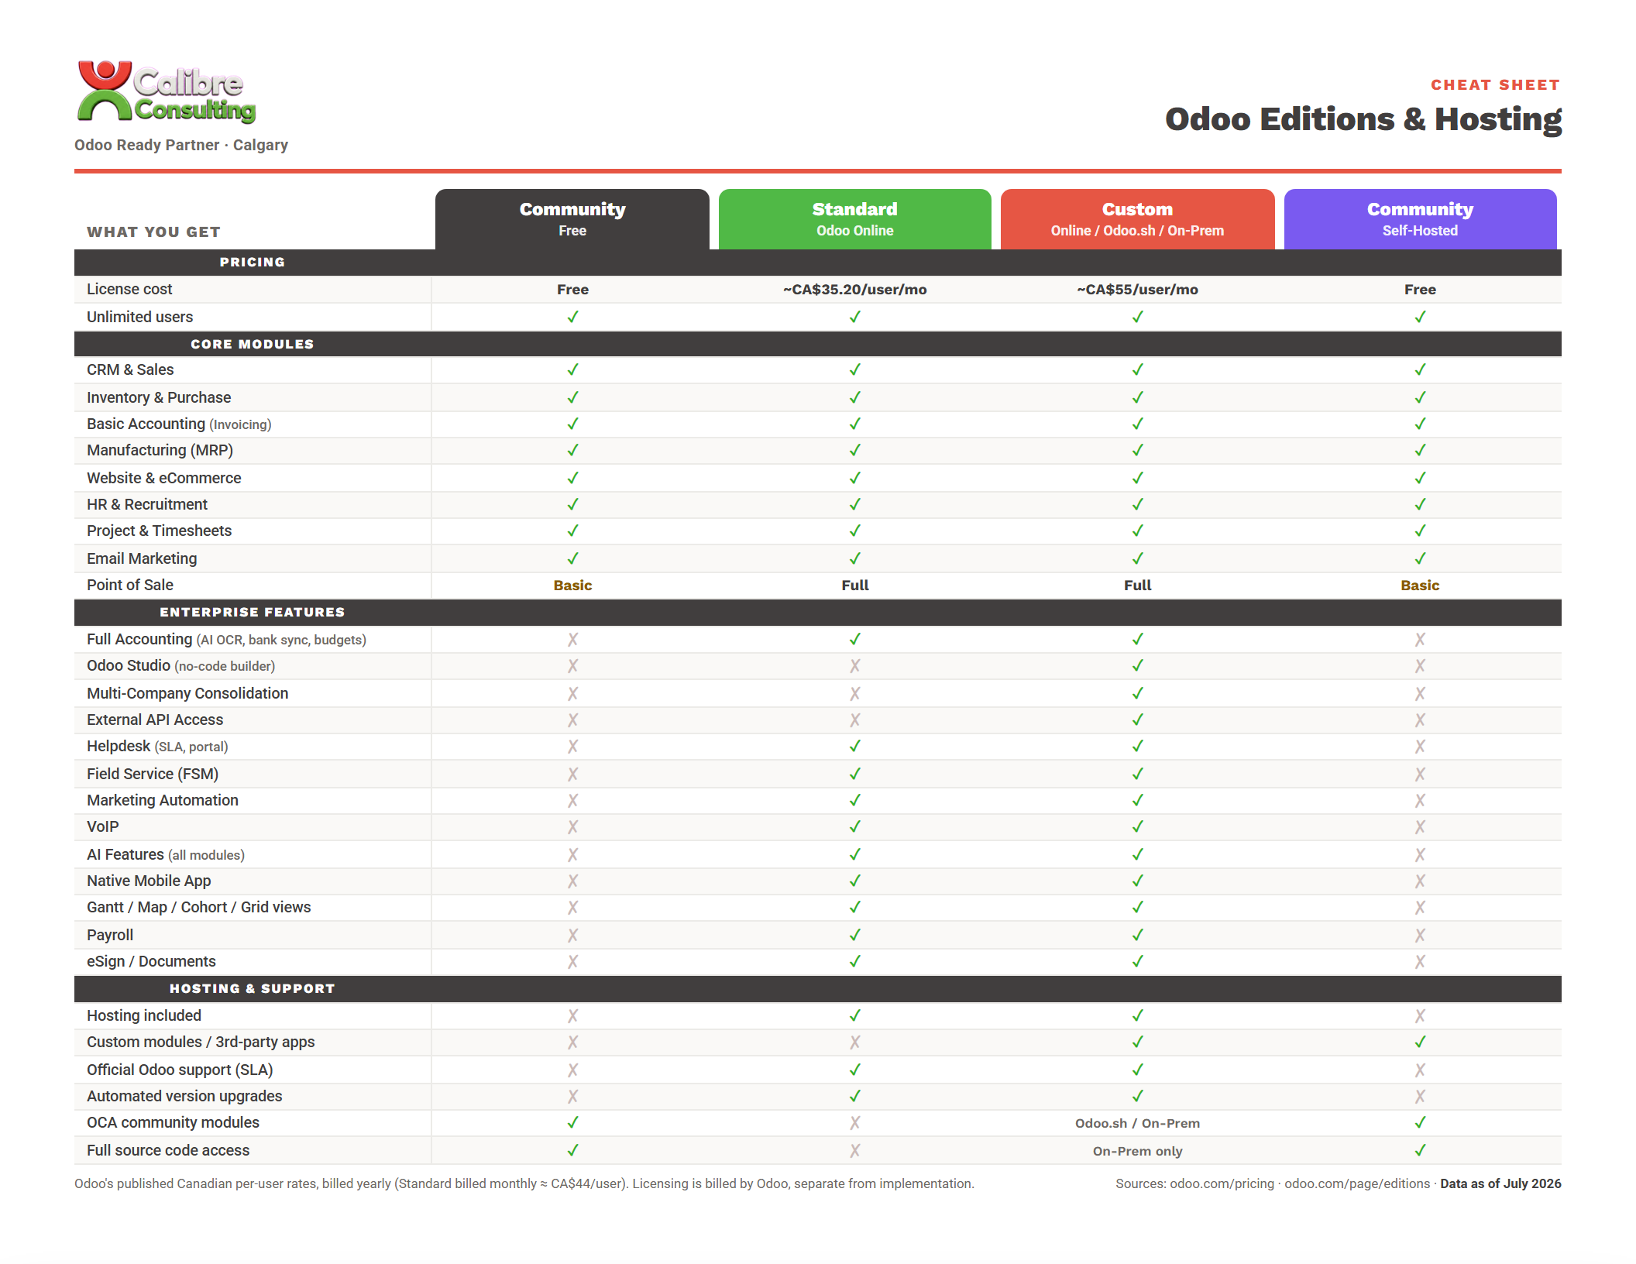Click the Data as of July 2026 note
1636x1264 pixels.
coord(1500,1183)
